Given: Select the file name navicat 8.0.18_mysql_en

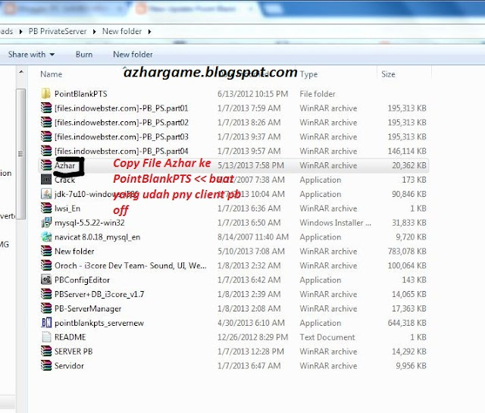Looking at the screenshot, I should [x=98, y=237].
